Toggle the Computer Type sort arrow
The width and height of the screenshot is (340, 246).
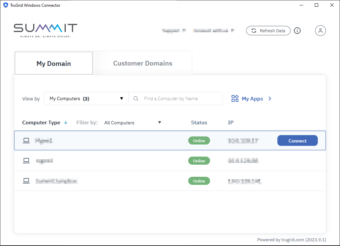(x=66, y=123)
